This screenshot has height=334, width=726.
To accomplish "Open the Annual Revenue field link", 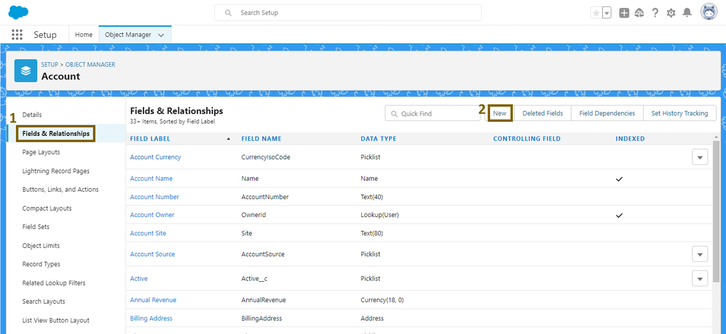I will click(x=153, y=300).
